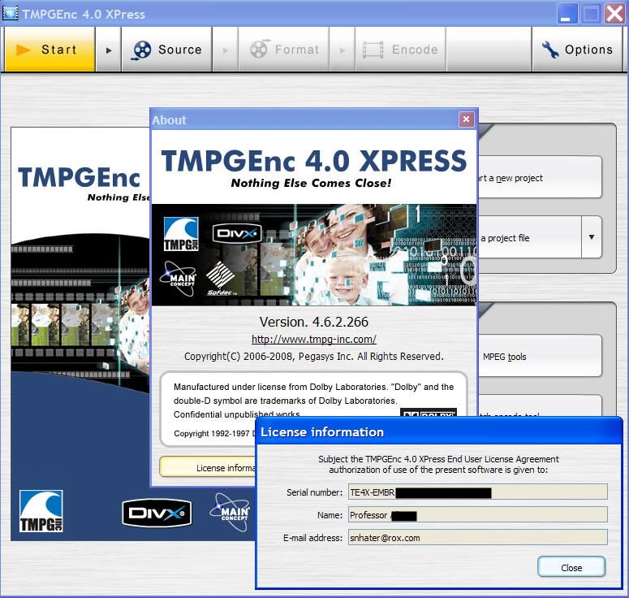
Task: Select the Format stage
Action: 283,50
